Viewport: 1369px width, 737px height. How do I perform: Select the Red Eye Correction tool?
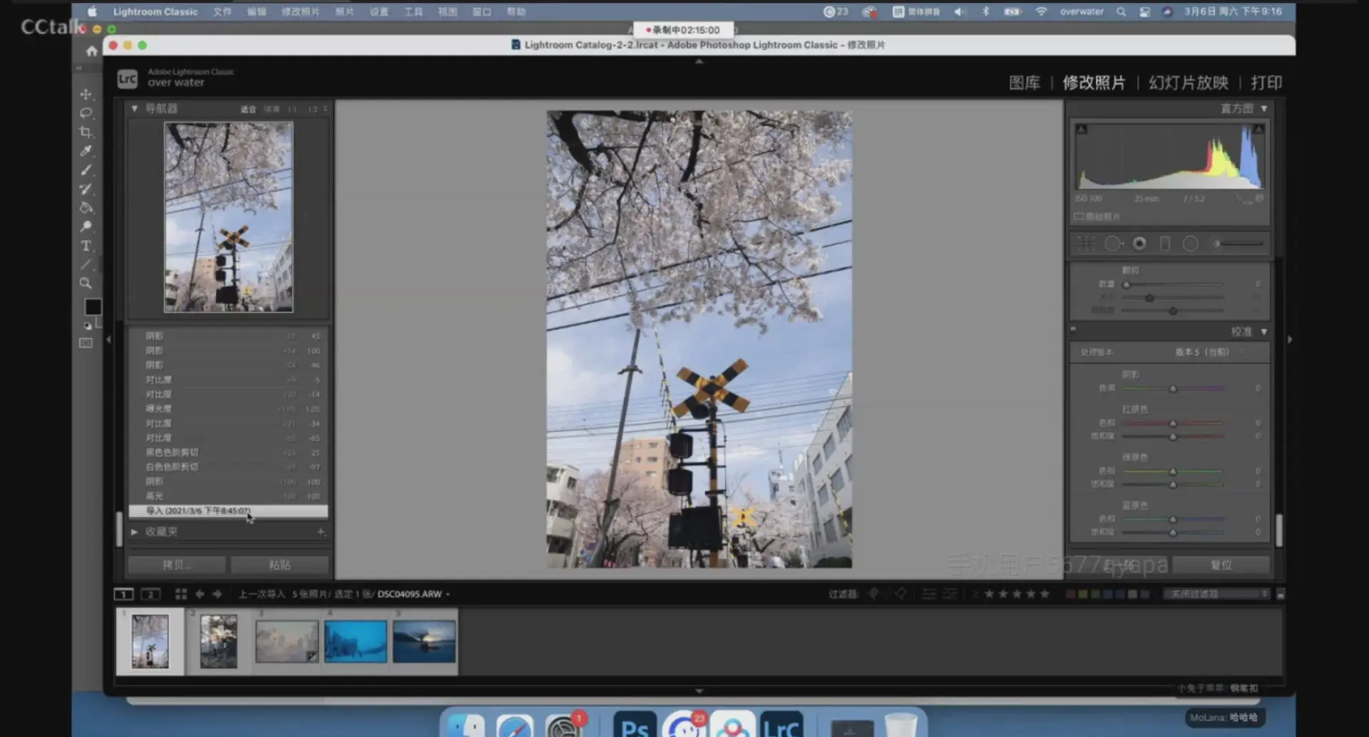tap(1139, 244)
